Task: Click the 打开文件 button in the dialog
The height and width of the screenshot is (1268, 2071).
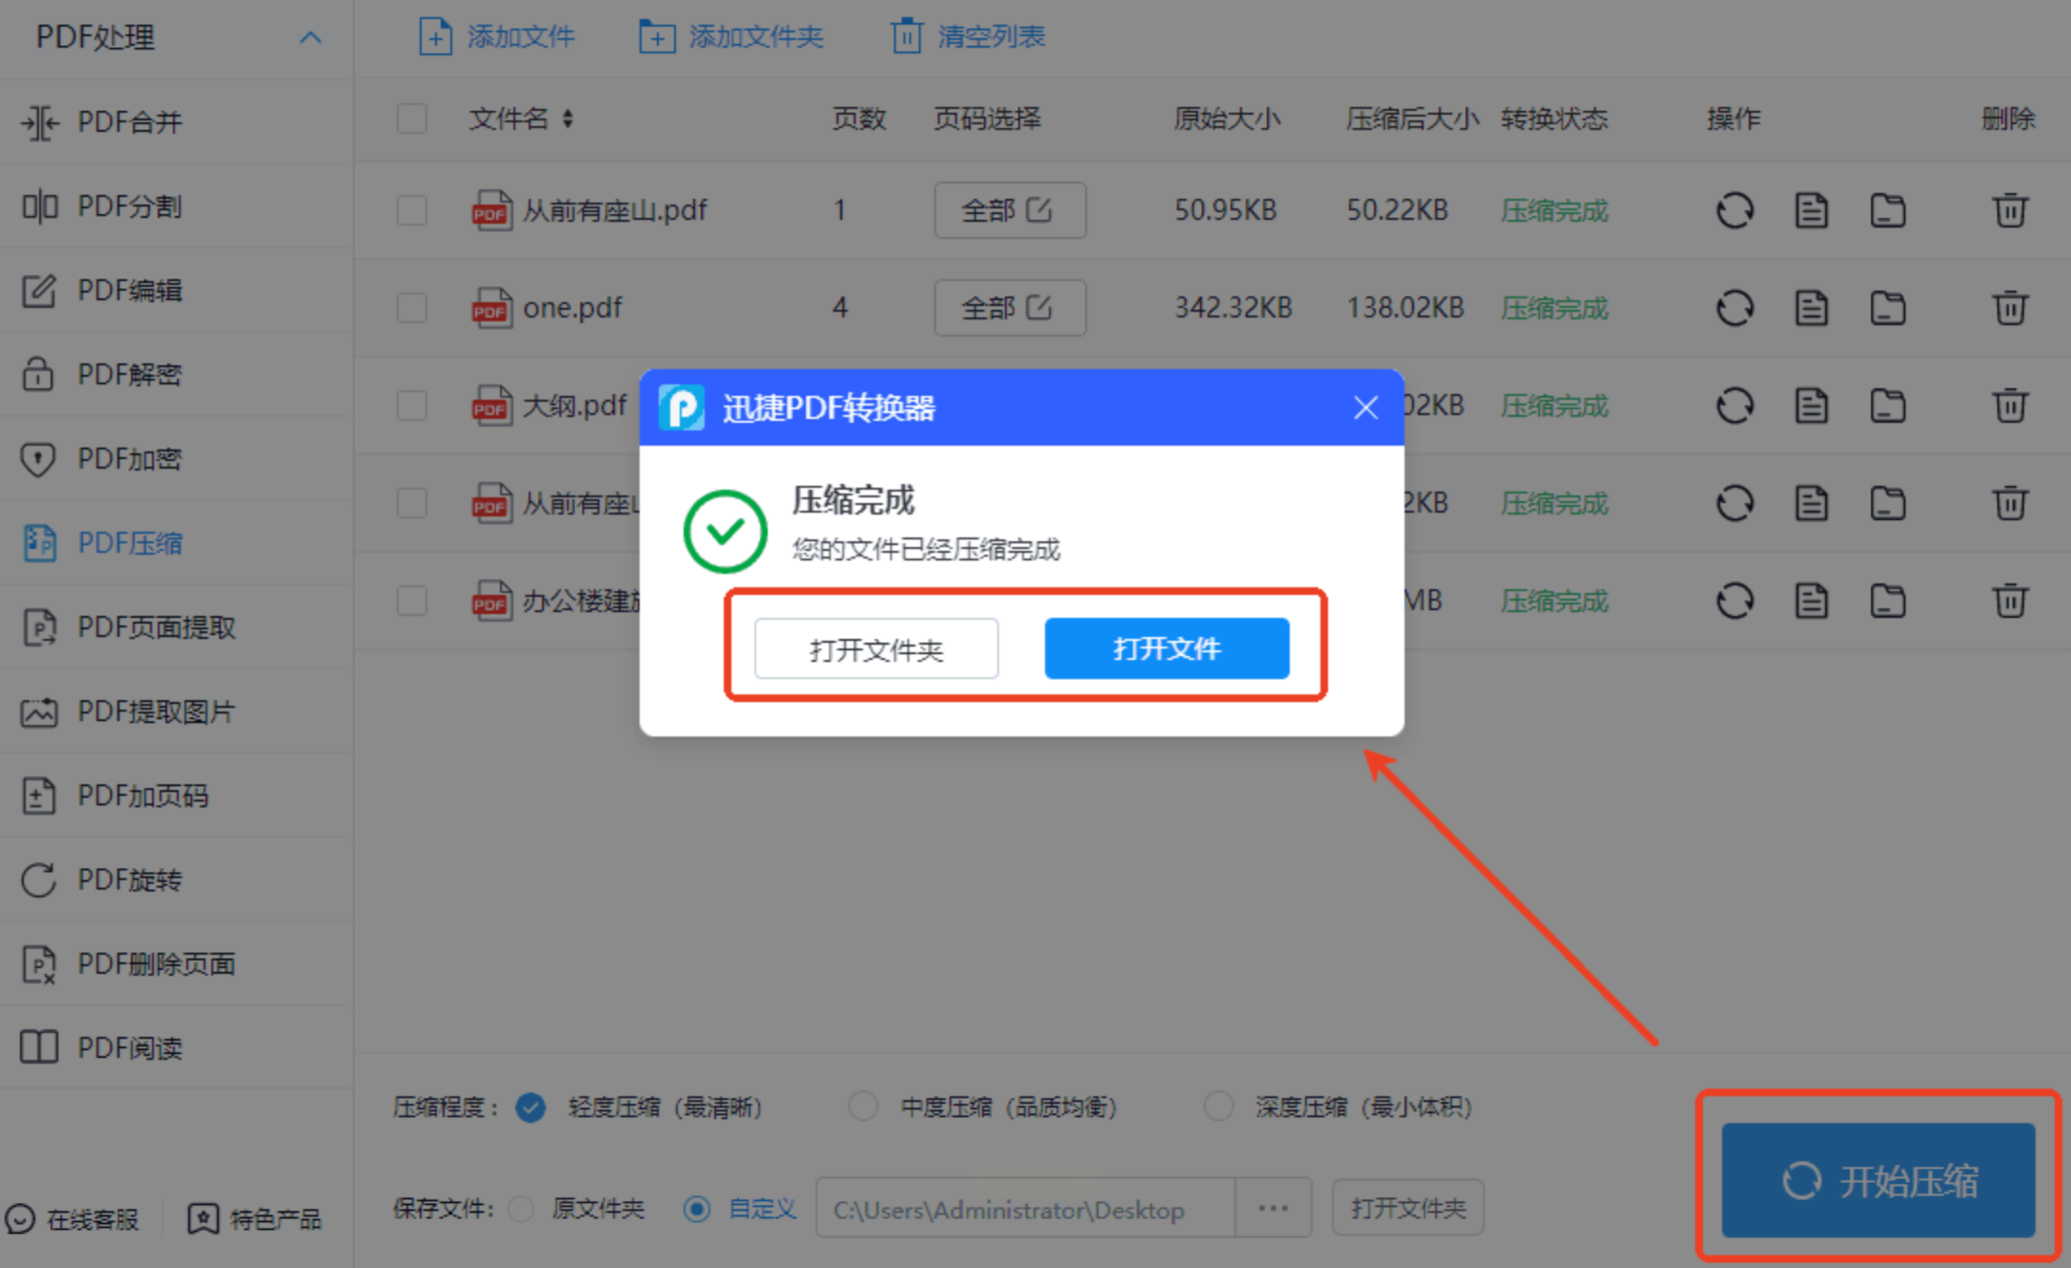Action: 1166,648
